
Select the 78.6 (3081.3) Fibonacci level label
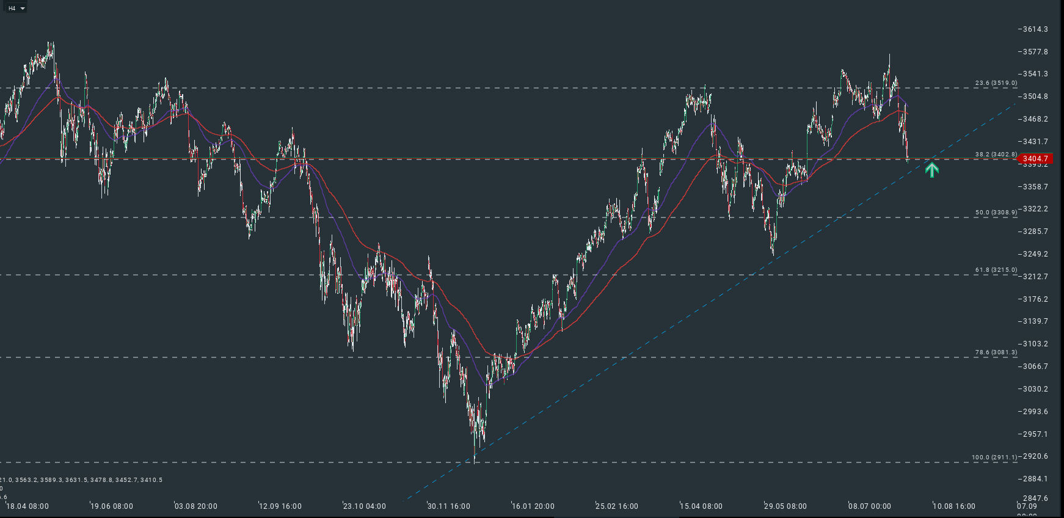996,352
